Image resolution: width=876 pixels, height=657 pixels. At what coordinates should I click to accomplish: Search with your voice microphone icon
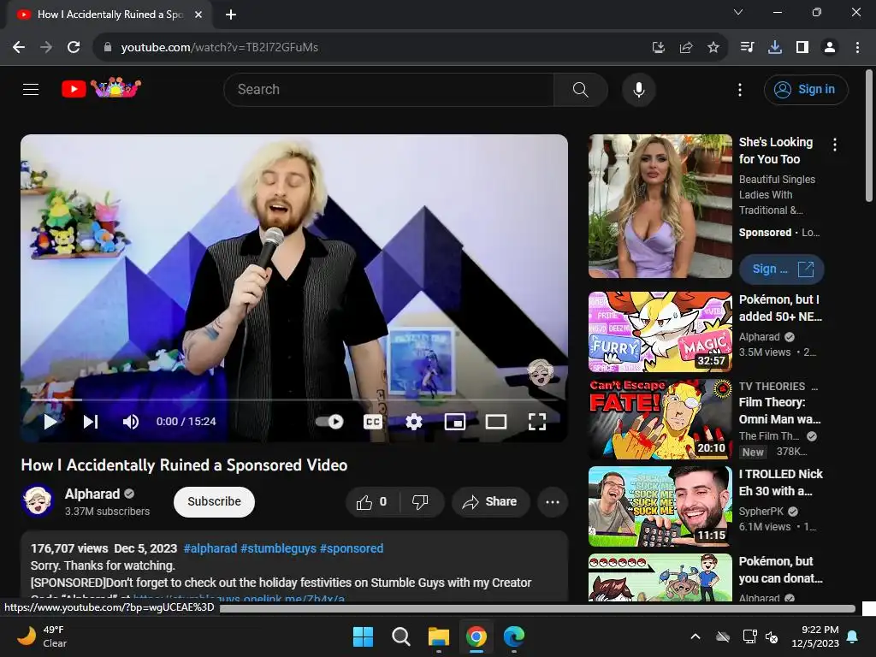pos(638,89)
